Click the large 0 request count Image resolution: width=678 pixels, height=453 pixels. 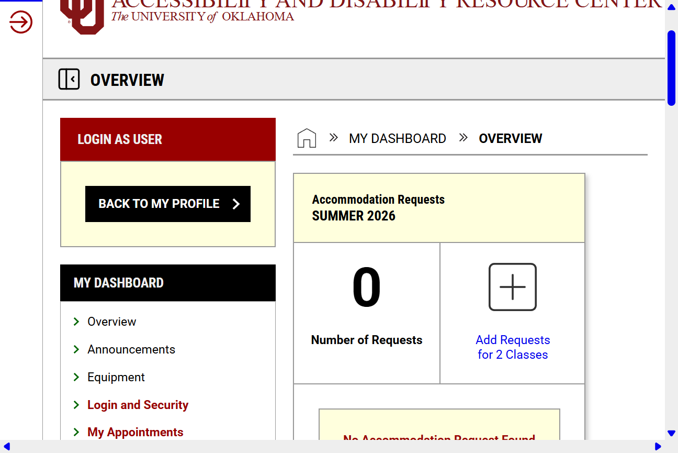coord(367,288)
